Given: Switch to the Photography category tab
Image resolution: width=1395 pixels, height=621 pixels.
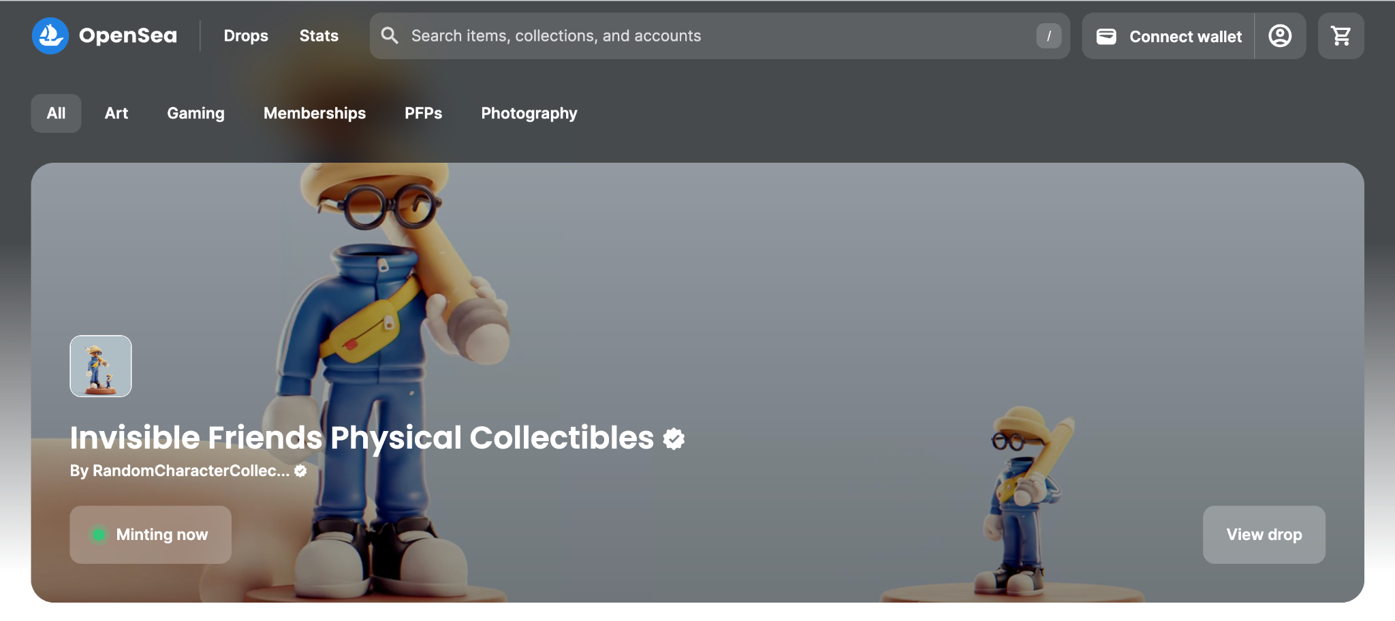Looking at the screenshot, I should tap(529, 113).
